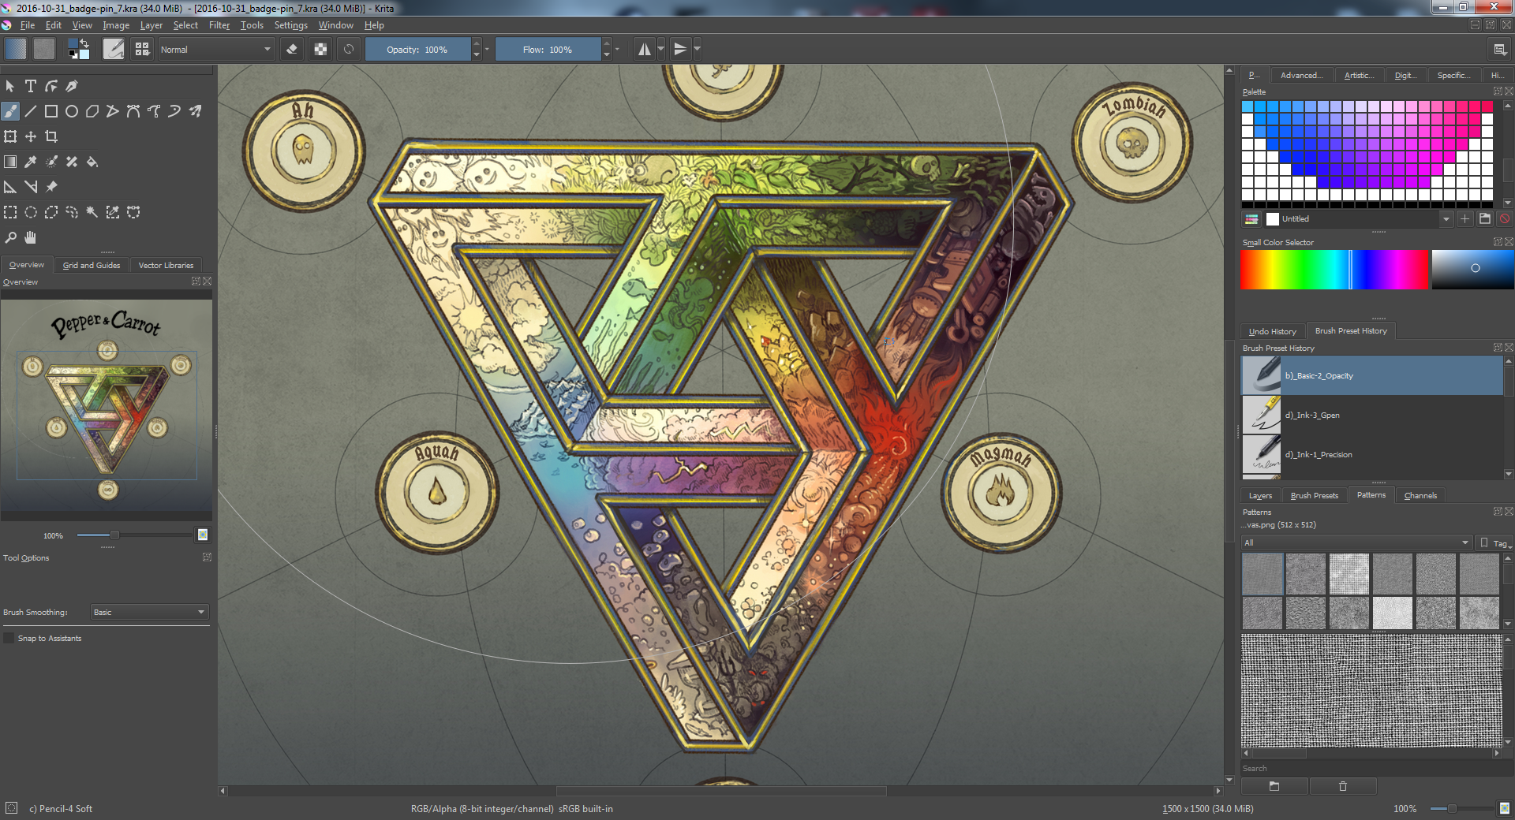
Task: Import pattern with folder button
Action: pos(1274,786)
